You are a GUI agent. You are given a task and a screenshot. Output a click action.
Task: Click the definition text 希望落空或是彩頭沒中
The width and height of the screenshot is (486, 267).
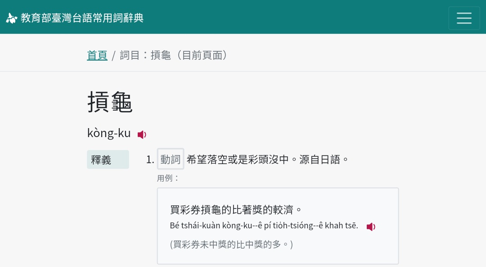(x=238, y=160)
